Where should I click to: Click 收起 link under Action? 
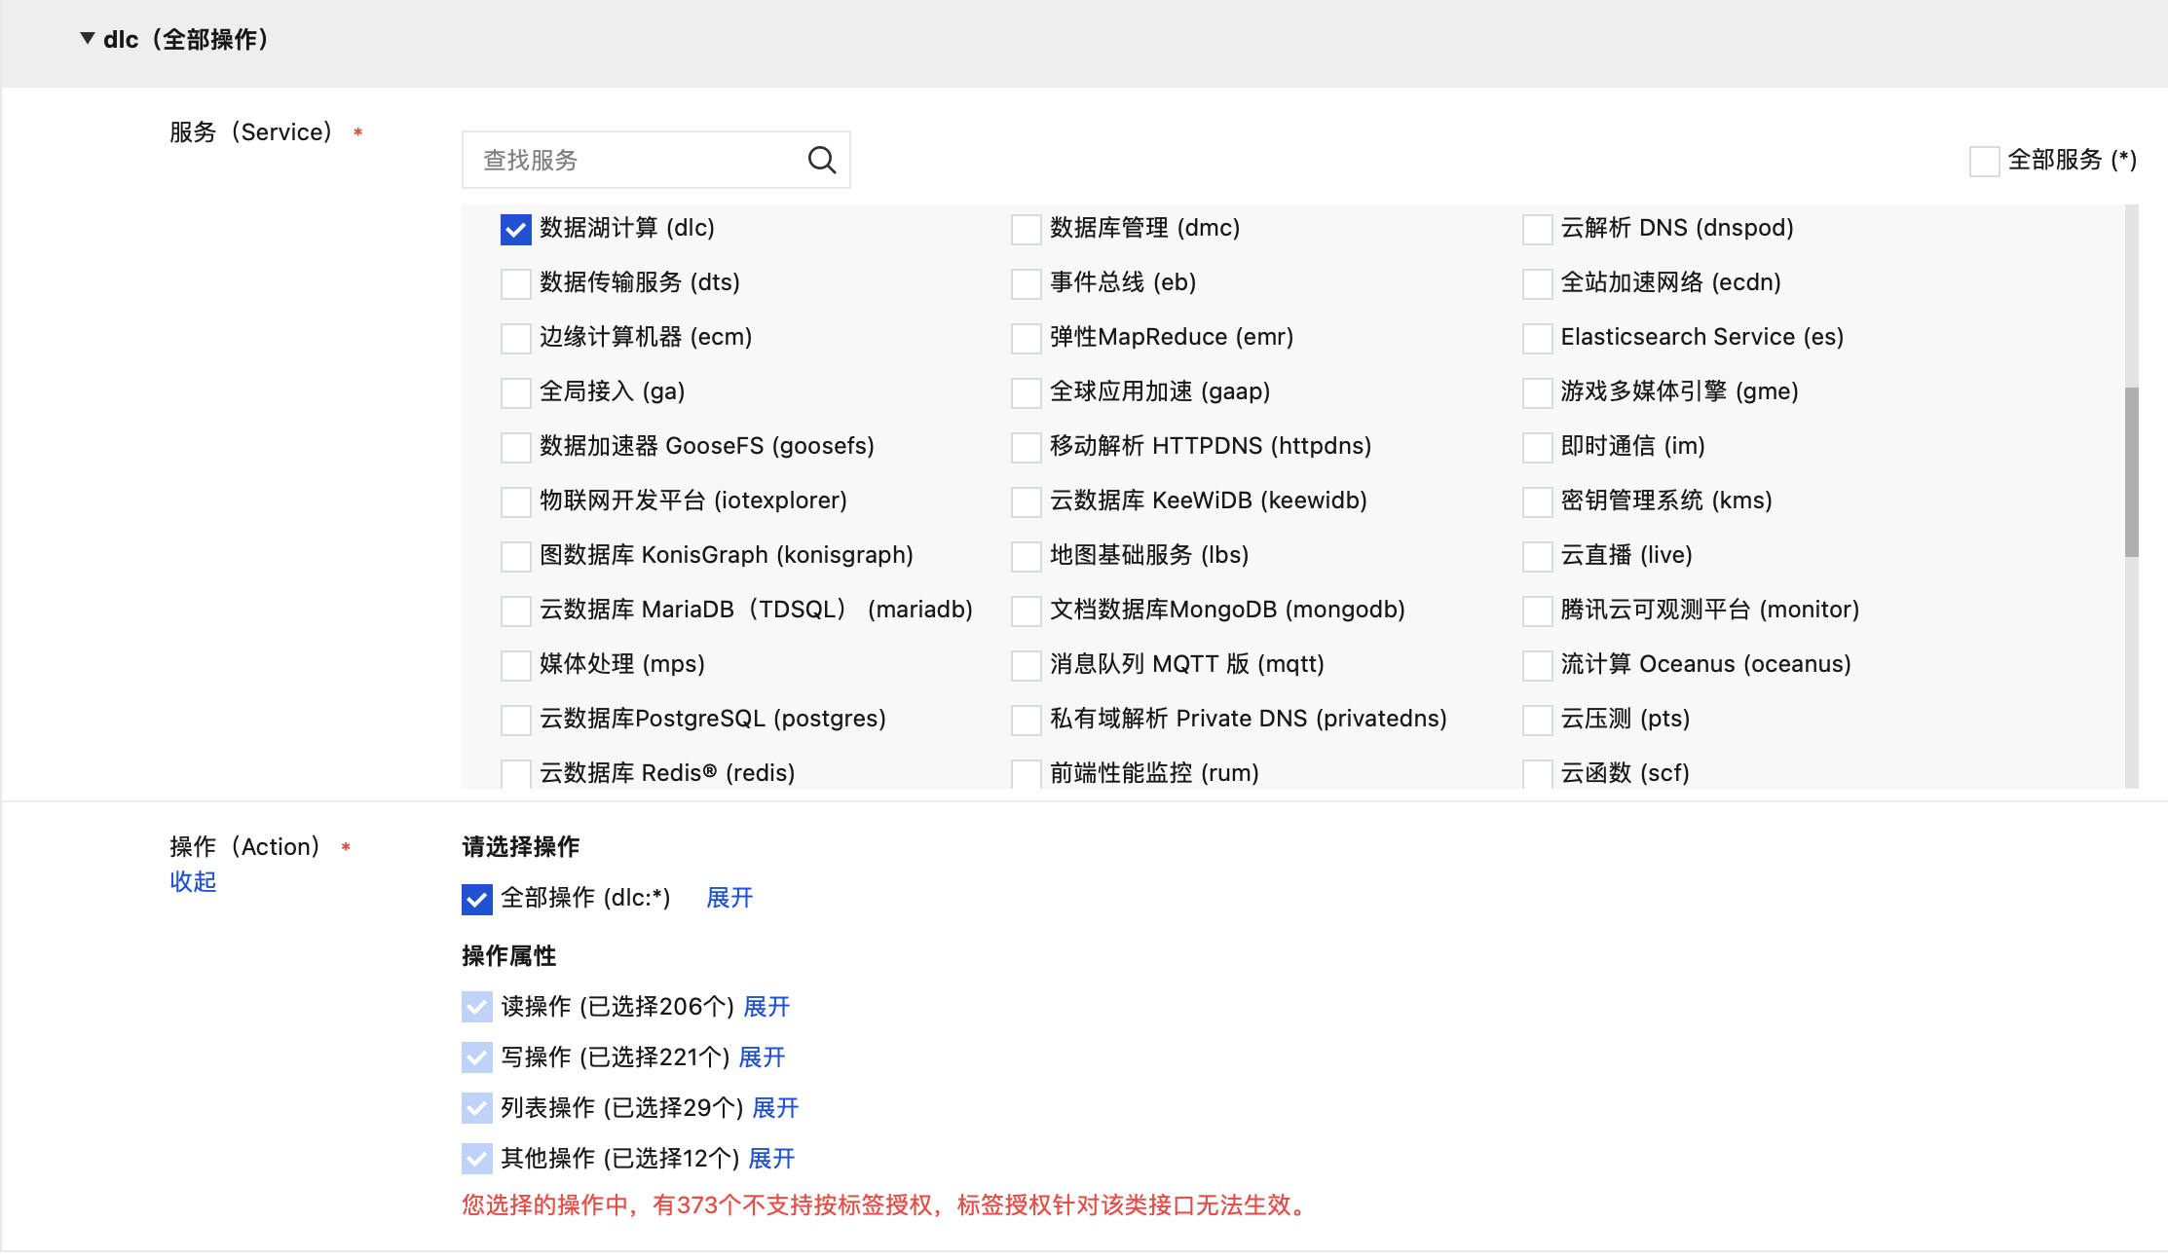[x=193, y=881]
